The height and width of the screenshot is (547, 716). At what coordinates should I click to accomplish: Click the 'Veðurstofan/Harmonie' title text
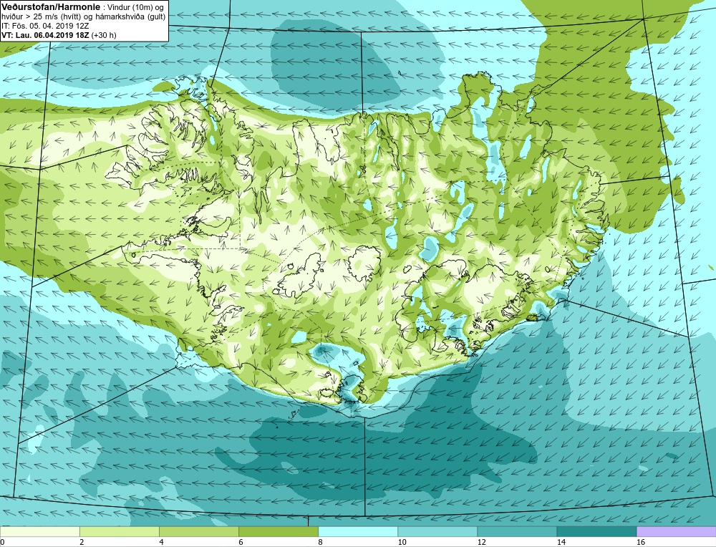[x=50, y=7]
